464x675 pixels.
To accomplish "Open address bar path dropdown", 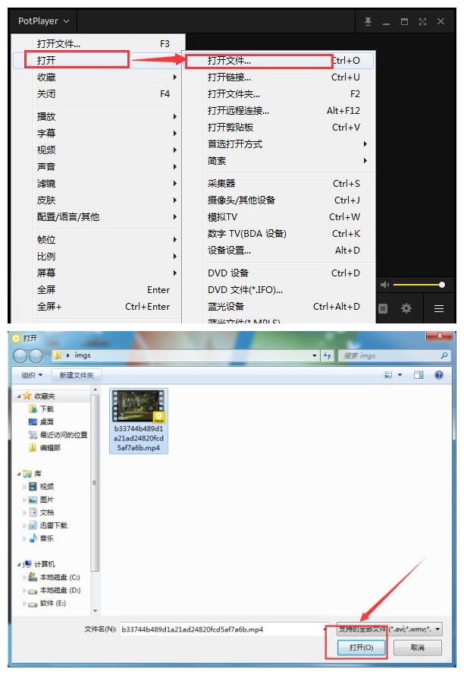I will (x=315, y=355).
